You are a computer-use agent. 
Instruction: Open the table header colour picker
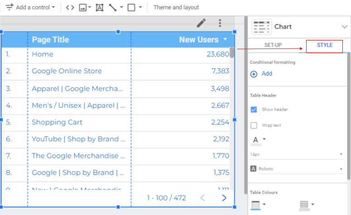[258, 205]
